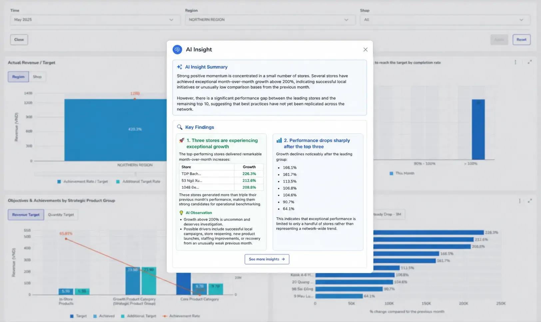Click the 1048 Đe... store row
Viewport: 541px width, 322px height.
coord(221,187)
